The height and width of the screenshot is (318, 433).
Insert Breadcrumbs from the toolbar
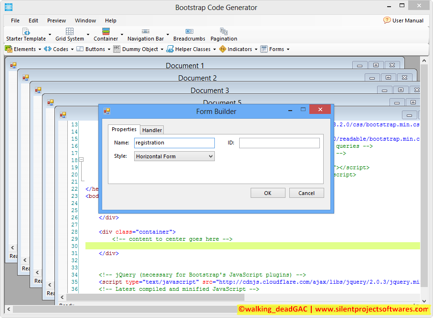click(189, 32)
